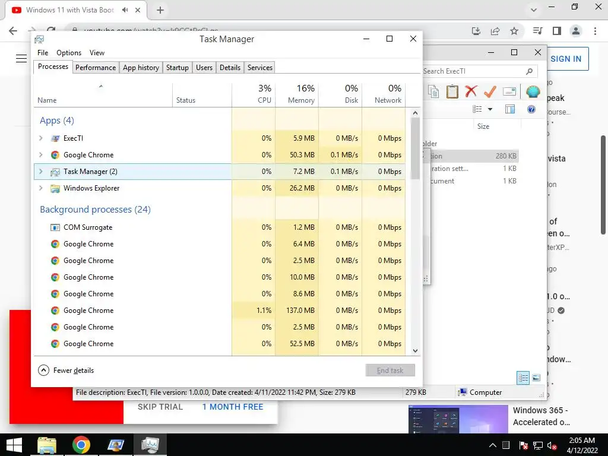Expand the Task Manager (2) group
The height and width of the screenshot is (456, 608).
pos(41,172)
